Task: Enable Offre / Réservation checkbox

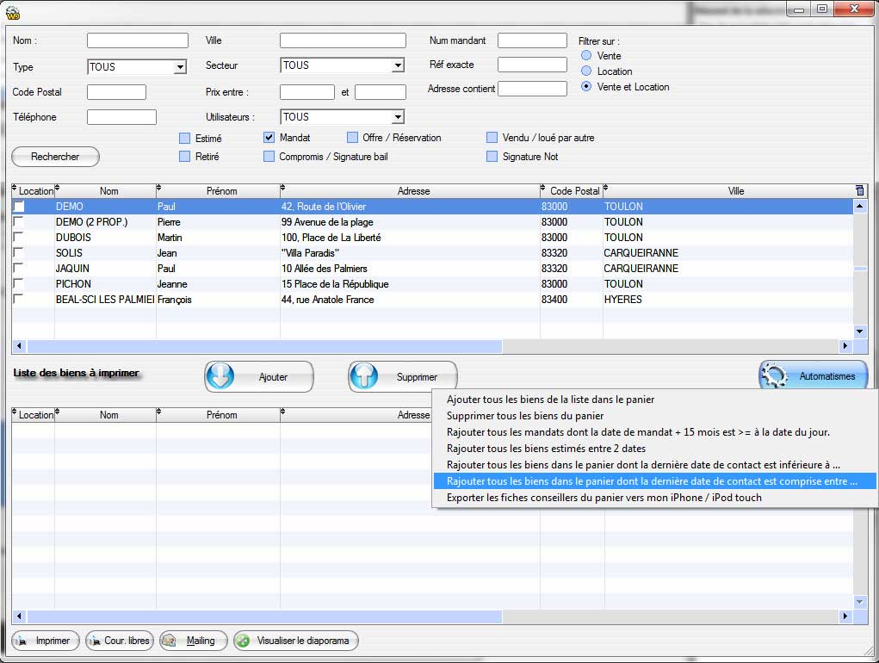Action: (353, 137)
